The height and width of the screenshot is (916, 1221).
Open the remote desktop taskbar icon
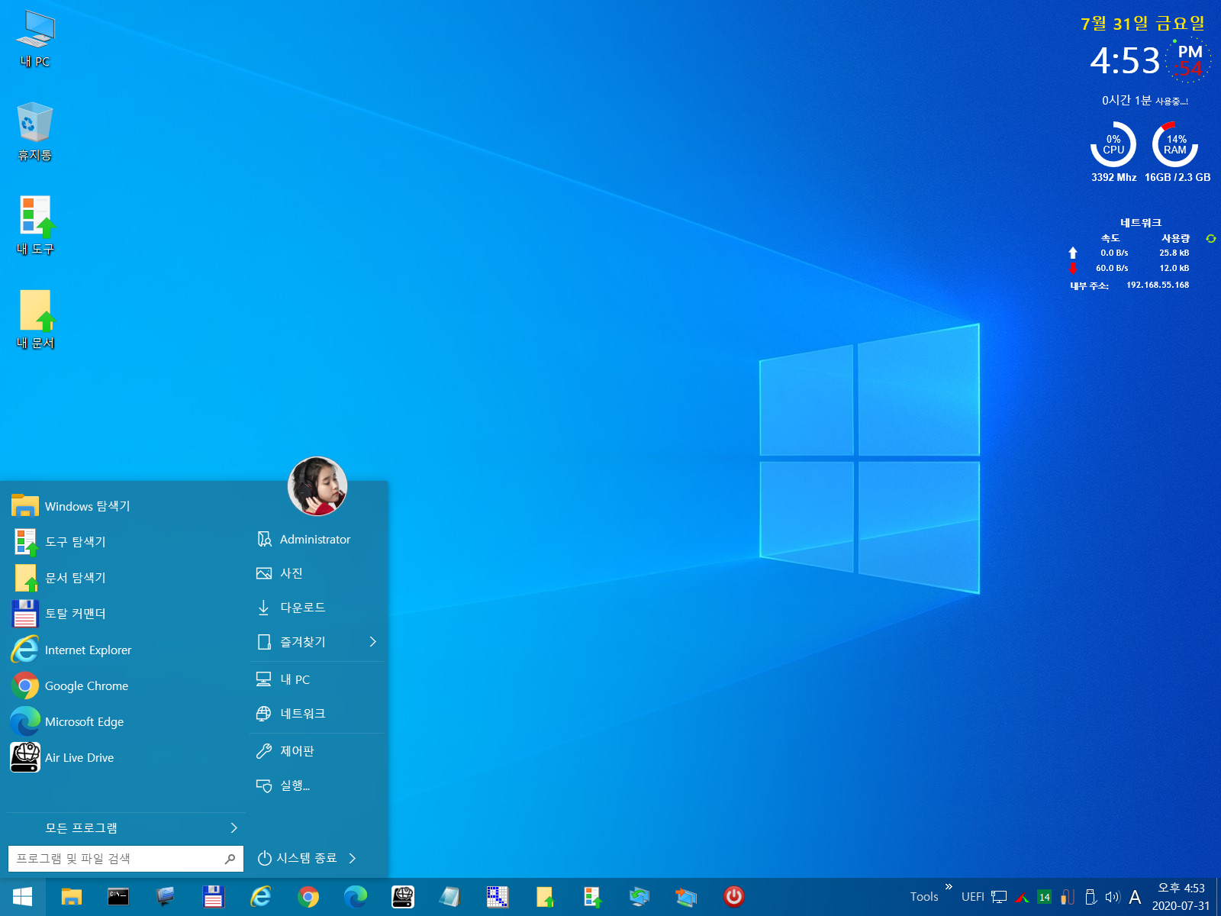pyautogui.click(x=687, y=897)
